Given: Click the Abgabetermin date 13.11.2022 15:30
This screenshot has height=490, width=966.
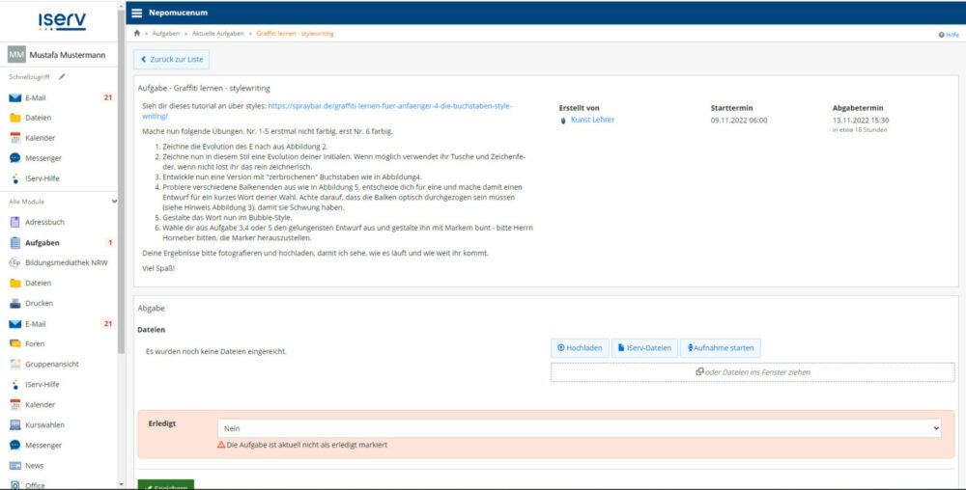Looking at the screenshot, I should point(860,121).
